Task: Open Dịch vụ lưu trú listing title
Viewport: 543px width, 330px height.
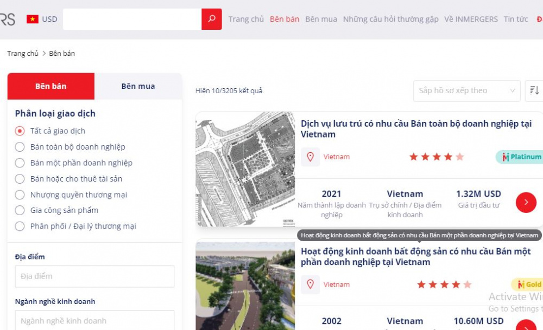Action: [416, 129]
